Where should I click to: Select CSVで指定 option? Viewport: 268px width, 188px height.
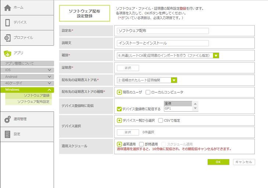point(161,120)
